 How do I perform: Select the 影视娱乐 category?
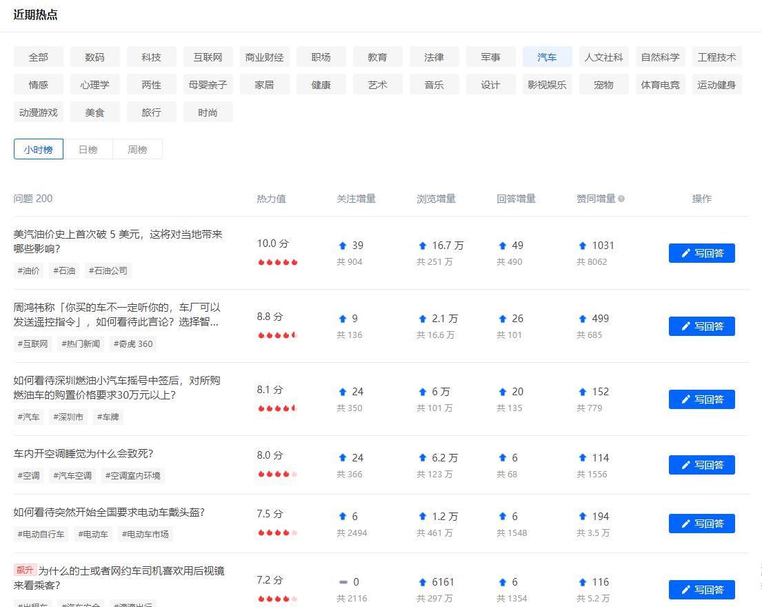point(547,85)
